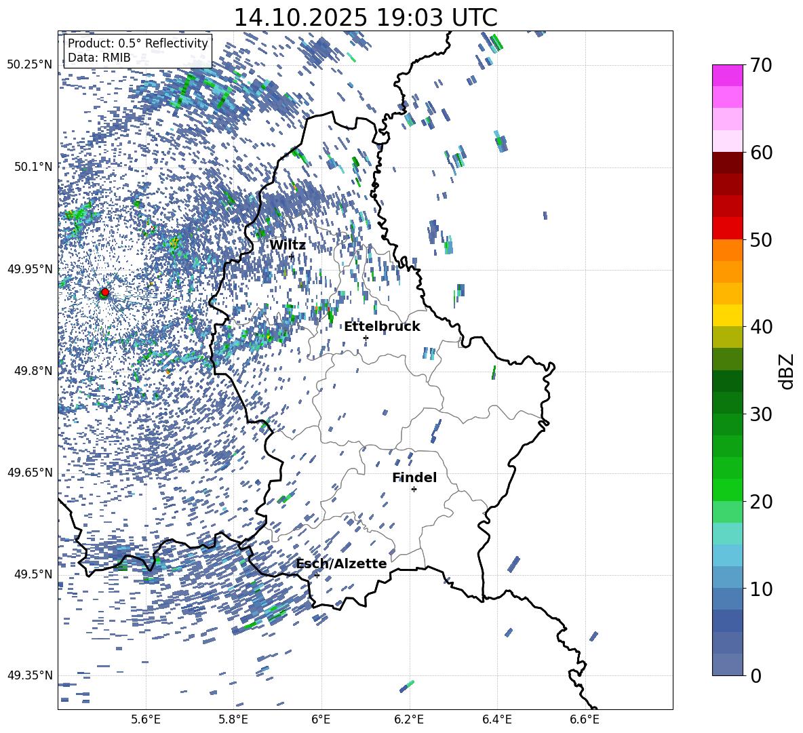
Task: Click the 50.25°N latitude label
Action: pos(30,65)
